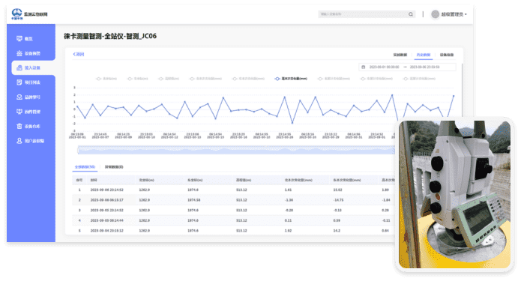The width and height of the screenshot is (521, 281).
Task: Switch to the 设备信息 tab
Action: 447,55
